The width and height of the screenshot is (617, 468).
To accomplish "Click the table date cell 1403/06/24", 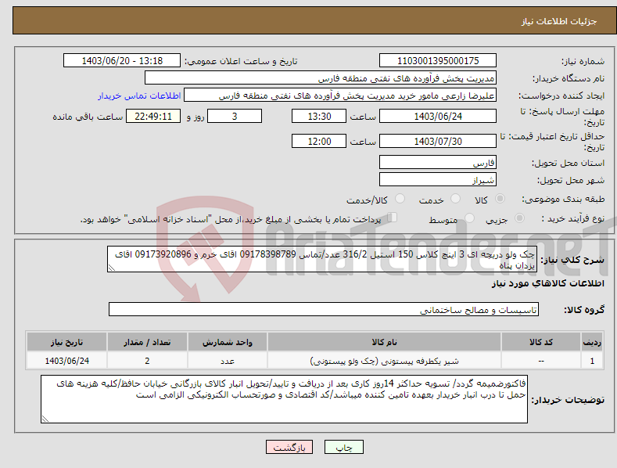I will tap(66, 361).
